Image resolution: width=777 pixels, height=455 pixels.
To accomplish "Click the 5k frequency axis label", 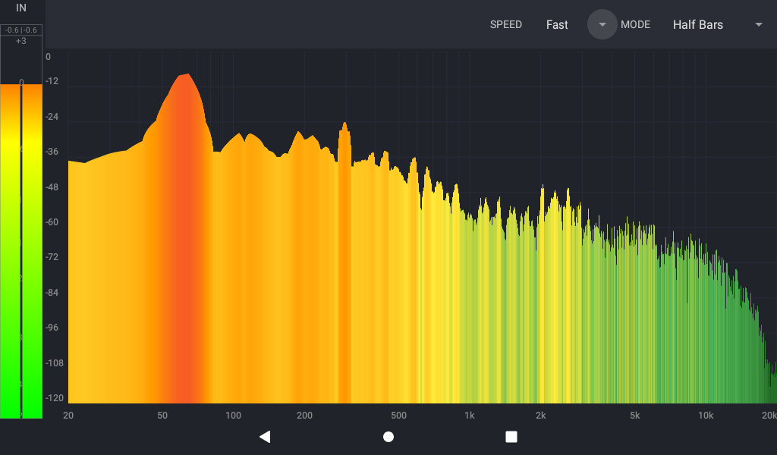I will pos(635,416).
